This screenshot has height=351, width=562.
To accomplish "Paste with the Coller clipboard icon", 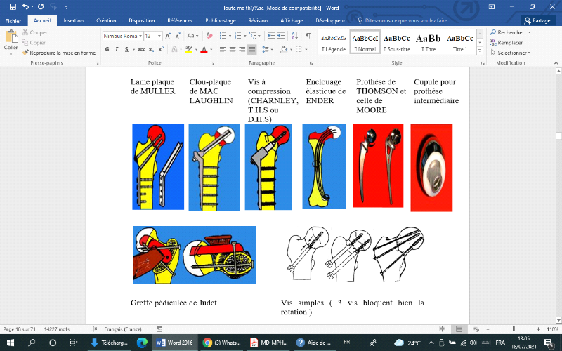I will (11, 37).
